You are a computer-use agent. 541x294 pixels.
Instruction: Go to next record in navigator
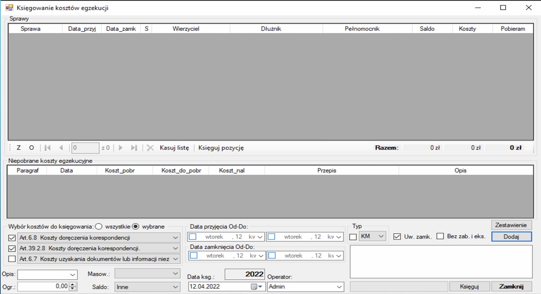pos(120,148)
